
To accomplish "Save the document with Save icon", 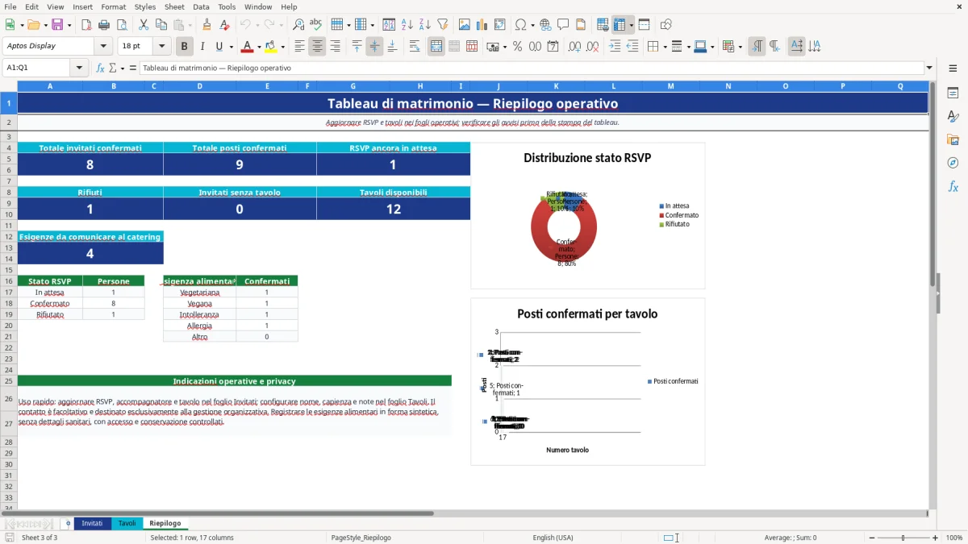I will click(x=57, y=25).
